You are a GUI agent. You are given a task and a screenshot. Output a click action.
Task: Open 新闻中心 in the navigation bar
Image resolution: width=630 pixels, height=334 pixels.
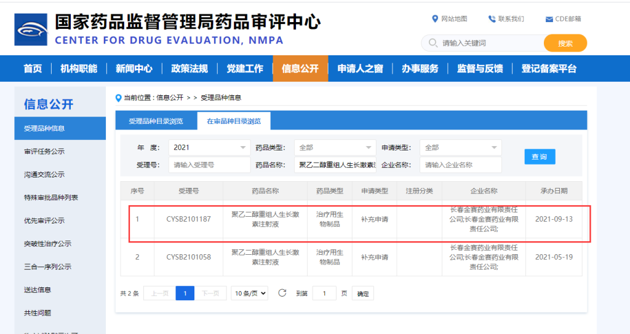134,69
